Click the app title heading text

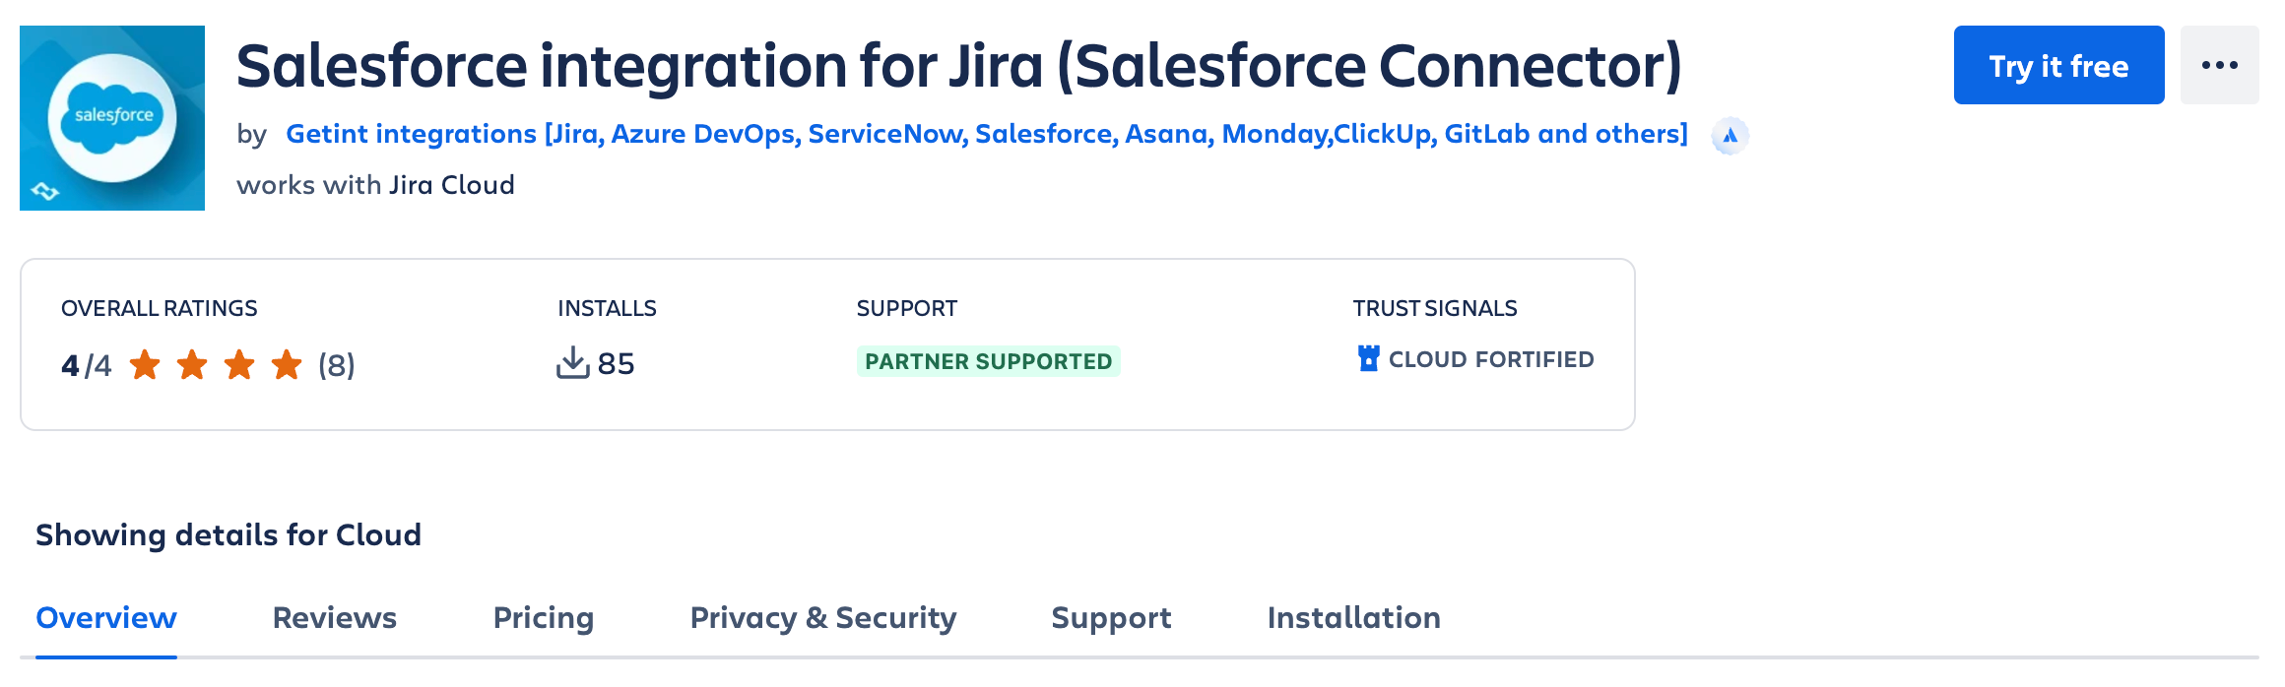pyautogui.click(x=959, y=65)
